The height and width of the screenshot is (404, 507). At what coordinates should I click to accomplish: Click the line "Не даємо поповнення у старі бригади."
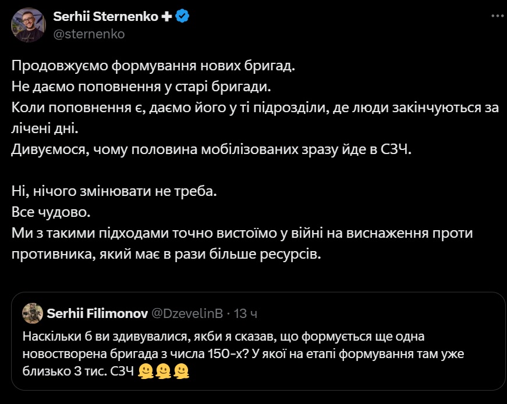[141, 87]
